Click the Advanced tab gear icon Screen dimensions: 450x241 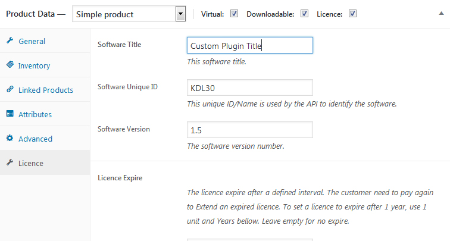pos(10,138)
